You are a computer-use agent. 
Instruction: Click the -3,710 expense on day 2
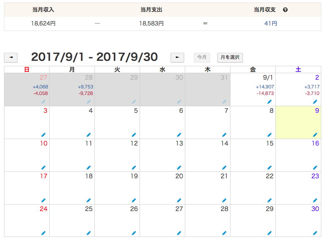pyautogui.click(x=312, y=94)
